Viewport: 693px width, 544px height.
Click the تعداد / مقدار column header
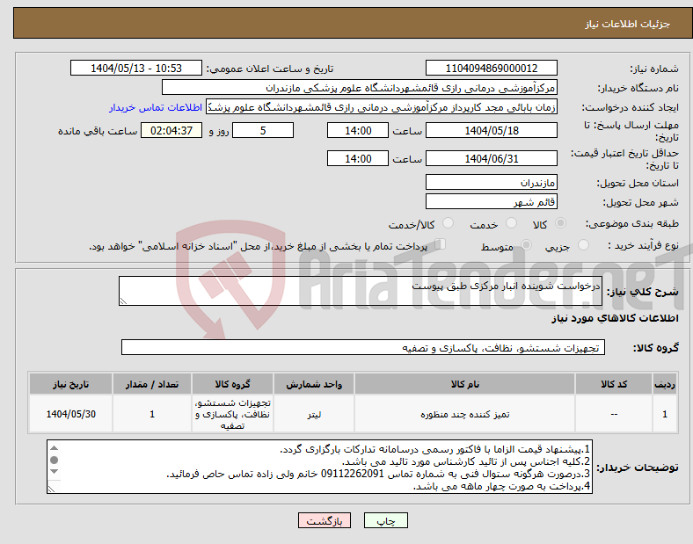pos(152,384)
